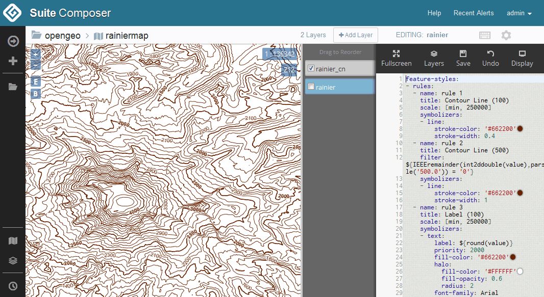This screenshot has width=544, height=297.
Task: Save the style changes
Action: tap(463, 58)
